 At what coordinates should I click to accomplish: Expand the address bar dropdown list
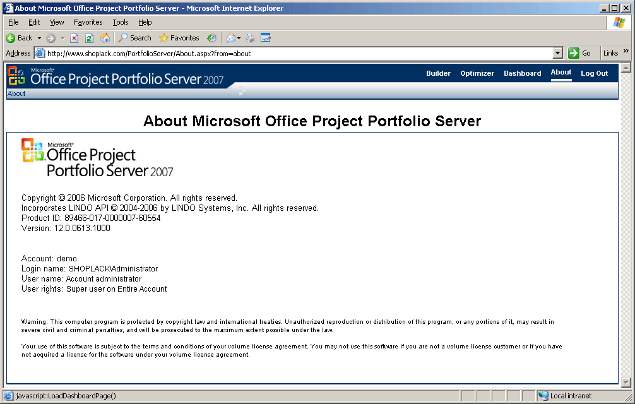tap(557, 53)
